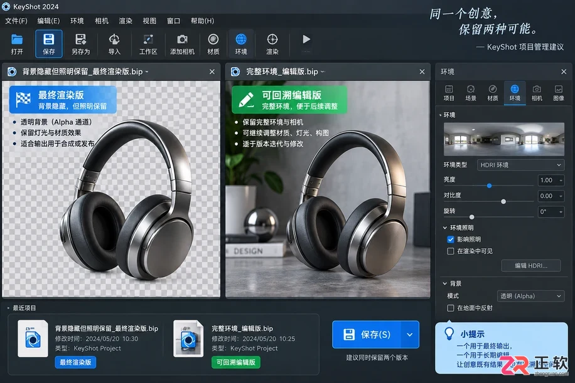Switch to the 项目 panel tab
Screen dimensions: 575x383
449,93
